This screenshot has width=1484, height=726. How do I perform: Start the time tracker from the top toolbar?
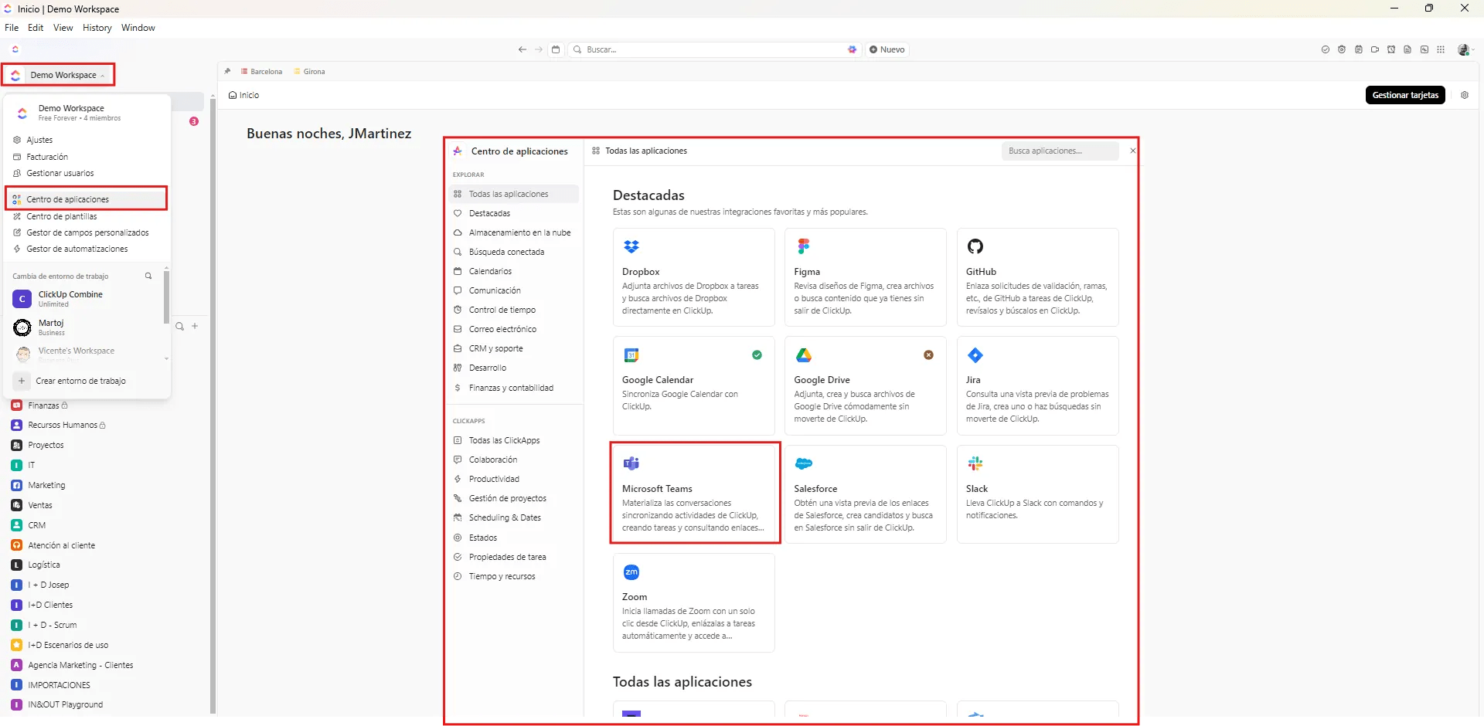1342,49
